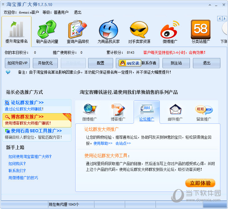Click the 退出 logout link in header

pyautogui.click(x=77, y=12)
